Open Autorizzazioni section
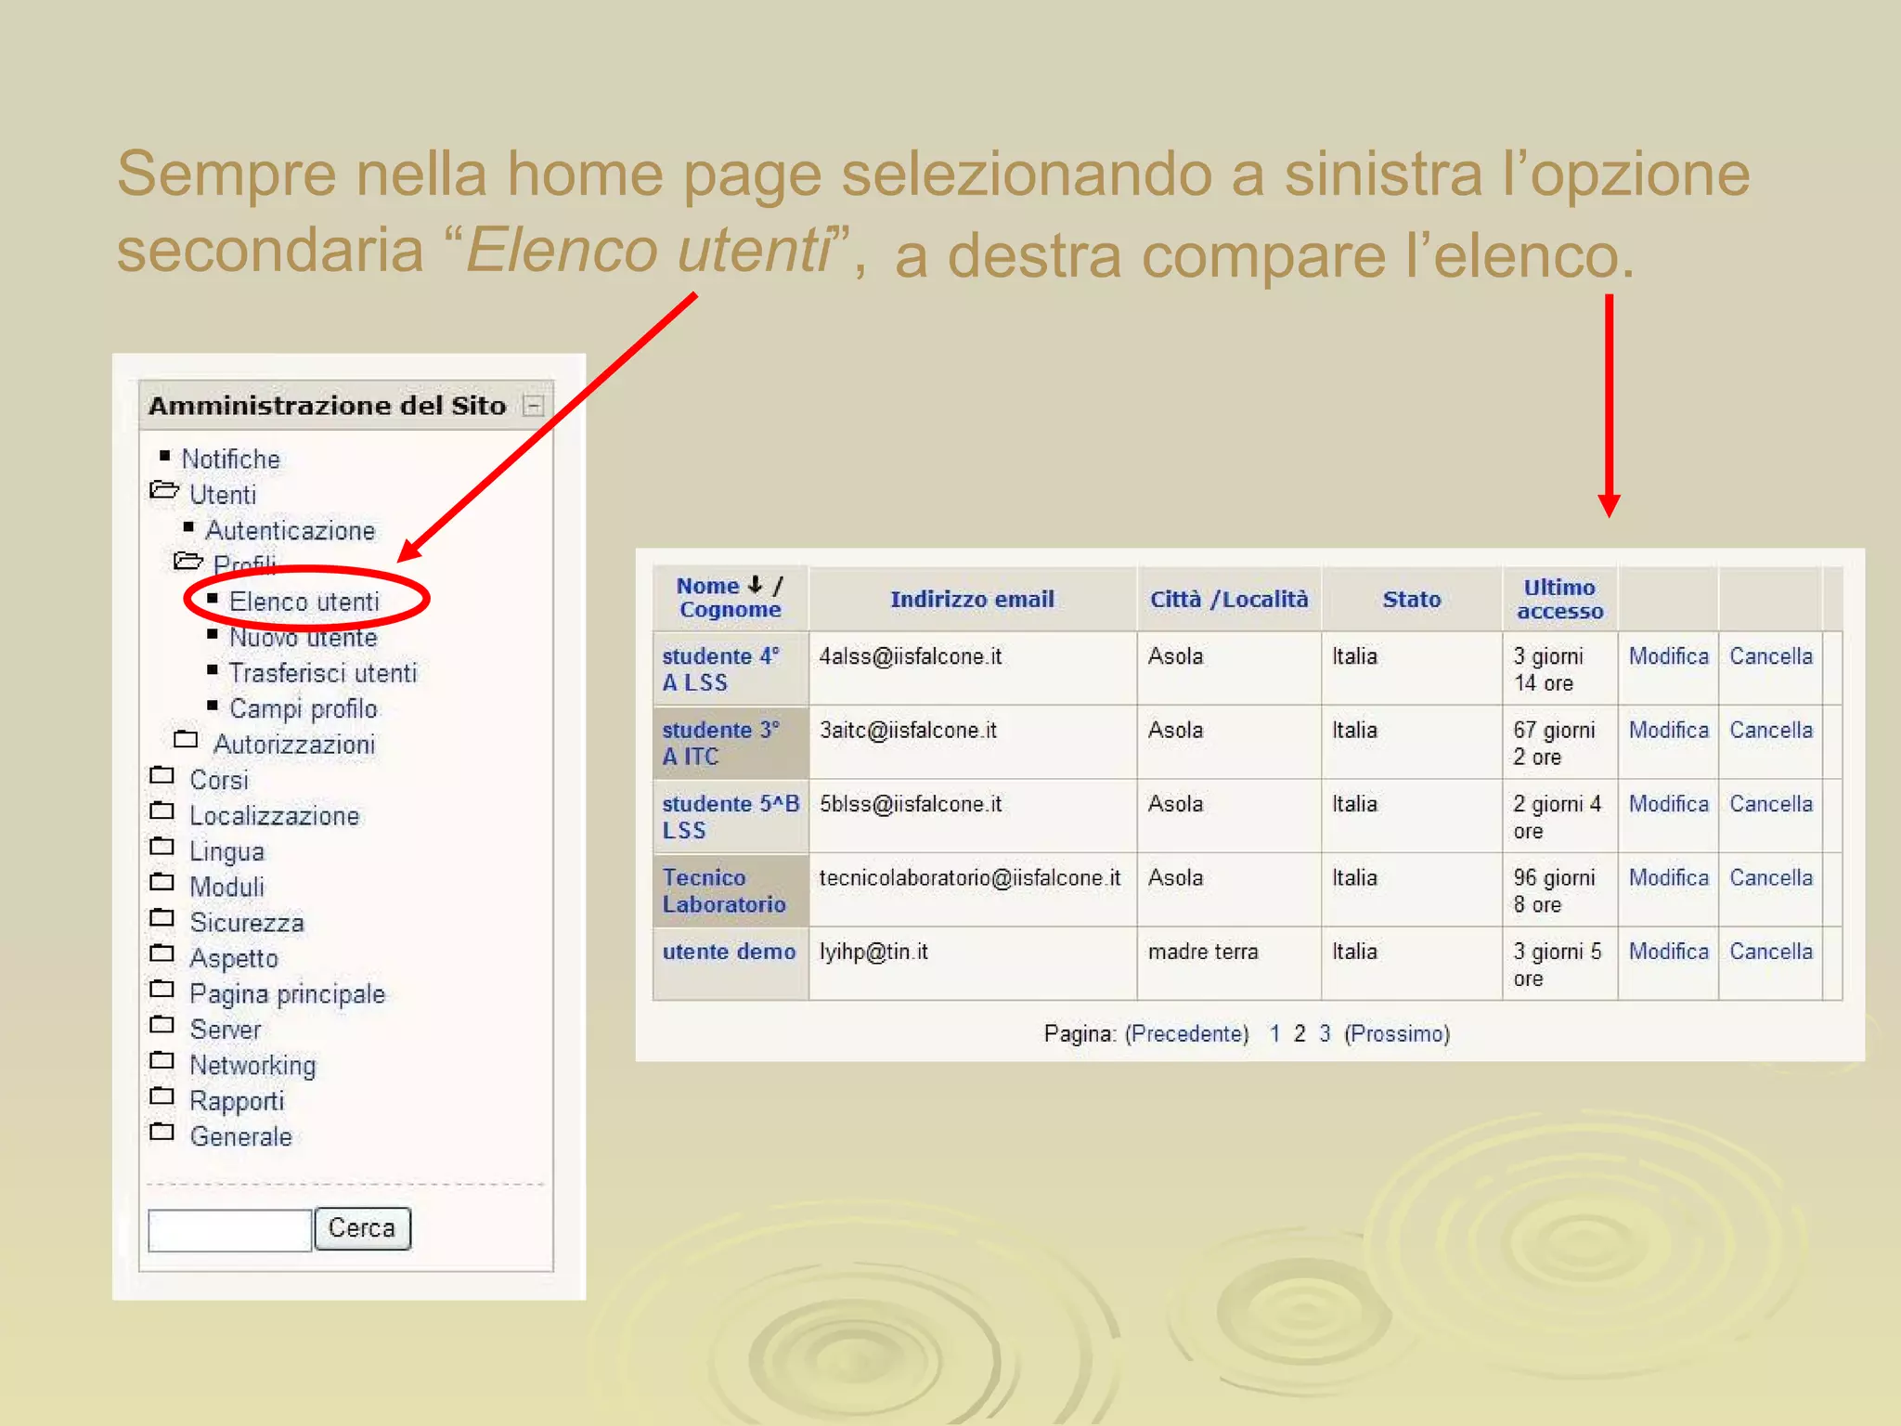The height and width of the screenshot is (1426, 1901). coord(294,745)
